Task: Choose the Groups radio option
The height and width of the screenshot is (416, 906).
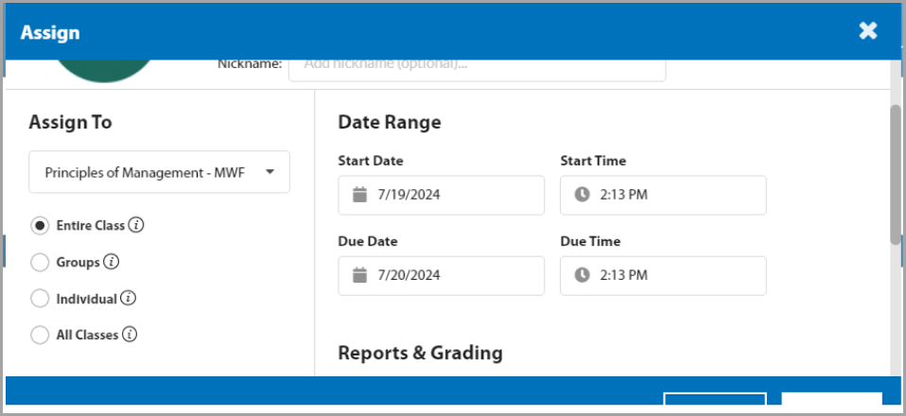Action: pyautogui.click(x=40, y=262)
